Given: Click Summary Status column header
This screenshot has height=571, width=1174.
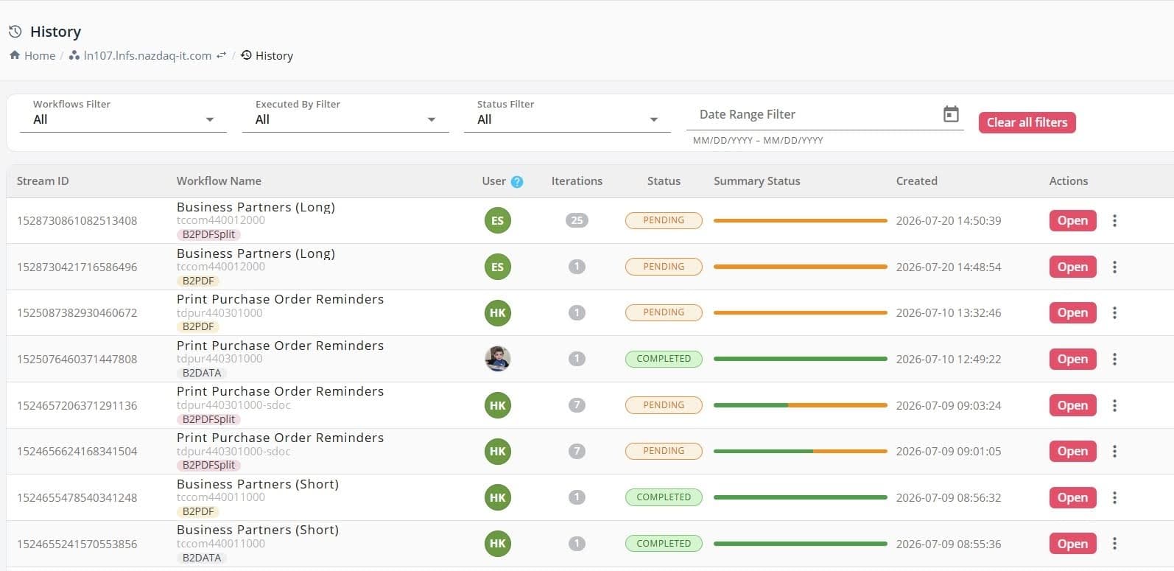Looking at the screenshot, I should point(756,181).
